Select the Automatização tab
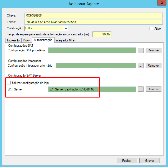 click(43, 40)
